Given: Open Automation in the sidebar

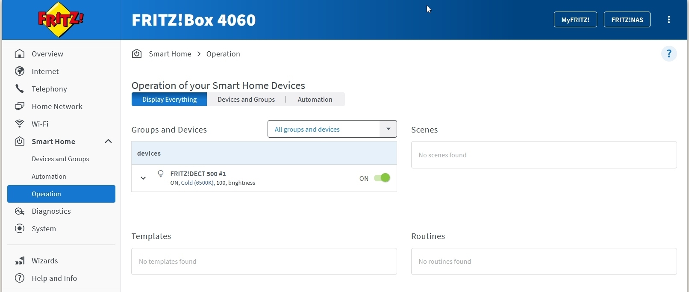Looking at the screenshot, I should point(49,177).
